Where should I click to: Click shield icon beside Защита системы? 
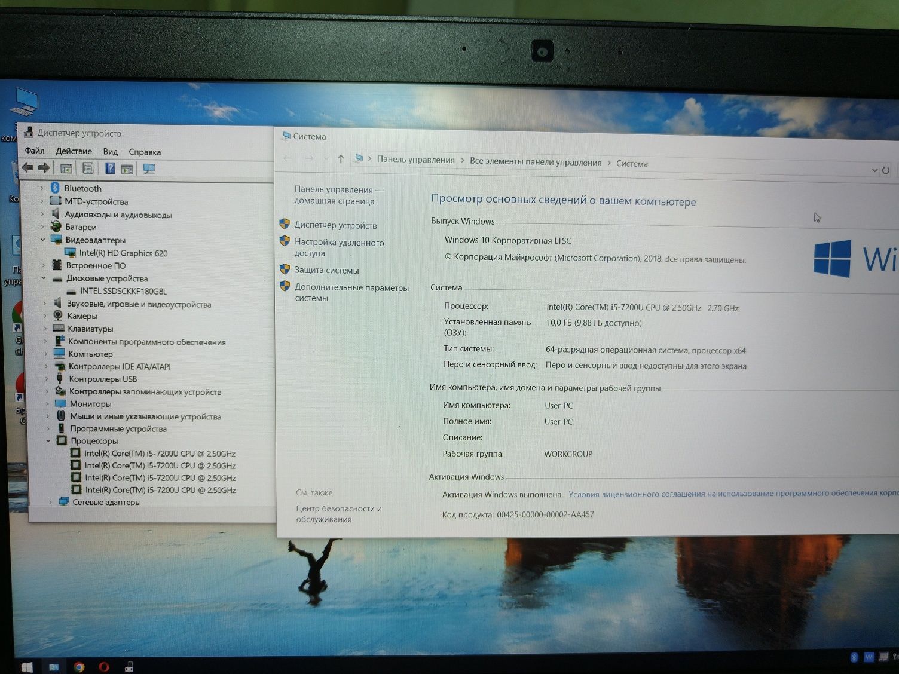point(285,269)
